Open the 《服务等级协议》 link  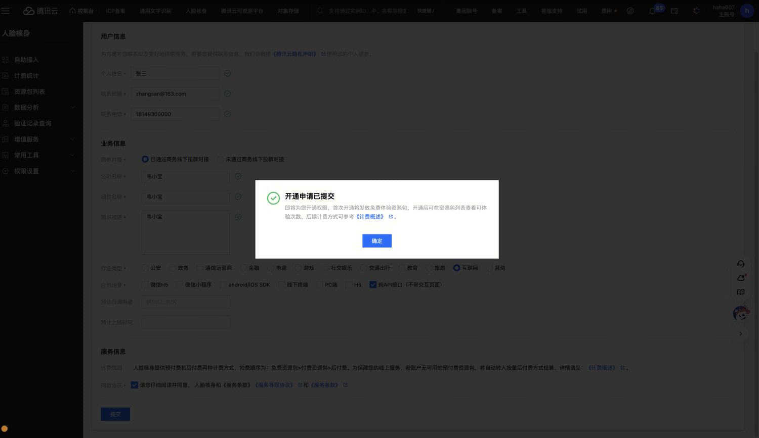pyautogui.click(x=274, y=385)
